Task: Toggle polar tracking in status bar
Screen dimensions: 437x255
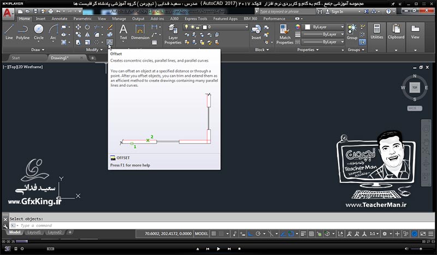Action: tap(258, 234)
